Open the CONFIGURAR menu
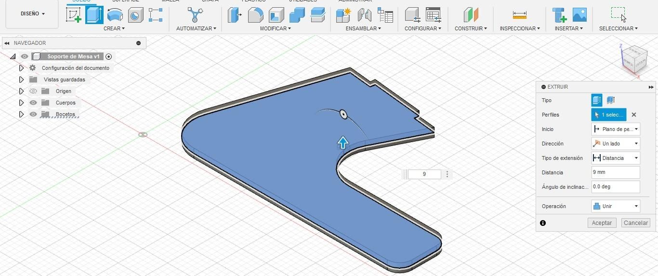658x276 pixels. (x=423, y=28)
